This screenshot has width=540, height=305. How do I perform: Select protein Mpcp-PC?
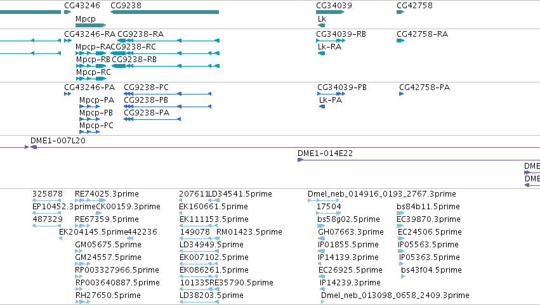click(x=96, y=126)
